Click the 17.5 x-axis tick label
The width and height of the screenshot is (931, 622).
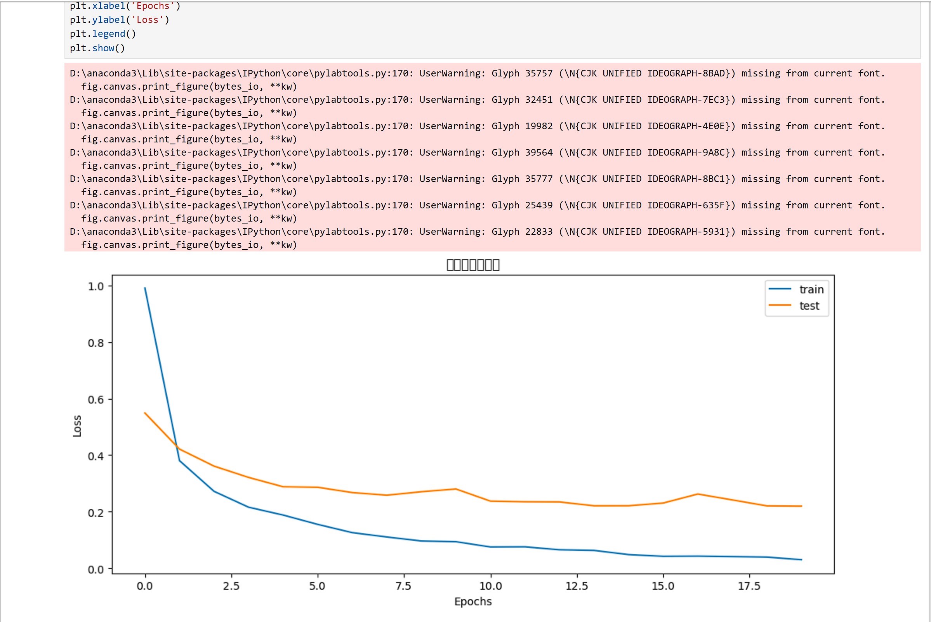(749, 586)
